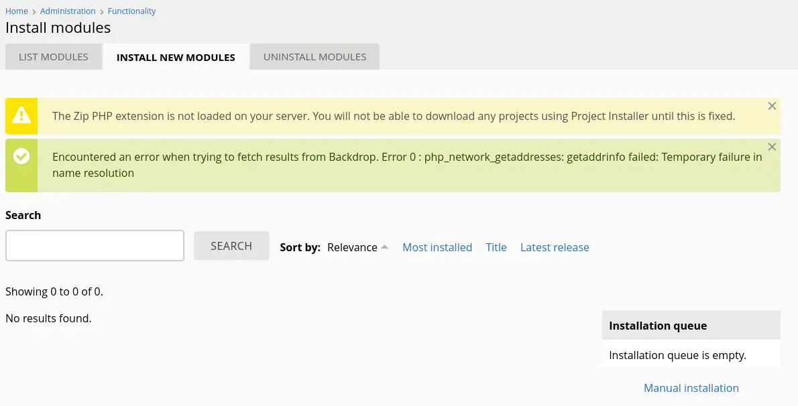Click the Installation queue header

(658, 326)
